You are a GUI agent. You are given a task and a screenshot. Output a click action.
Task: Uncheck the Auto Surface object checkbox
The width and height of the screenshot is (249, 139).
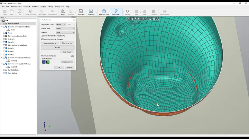pos(4,73)
